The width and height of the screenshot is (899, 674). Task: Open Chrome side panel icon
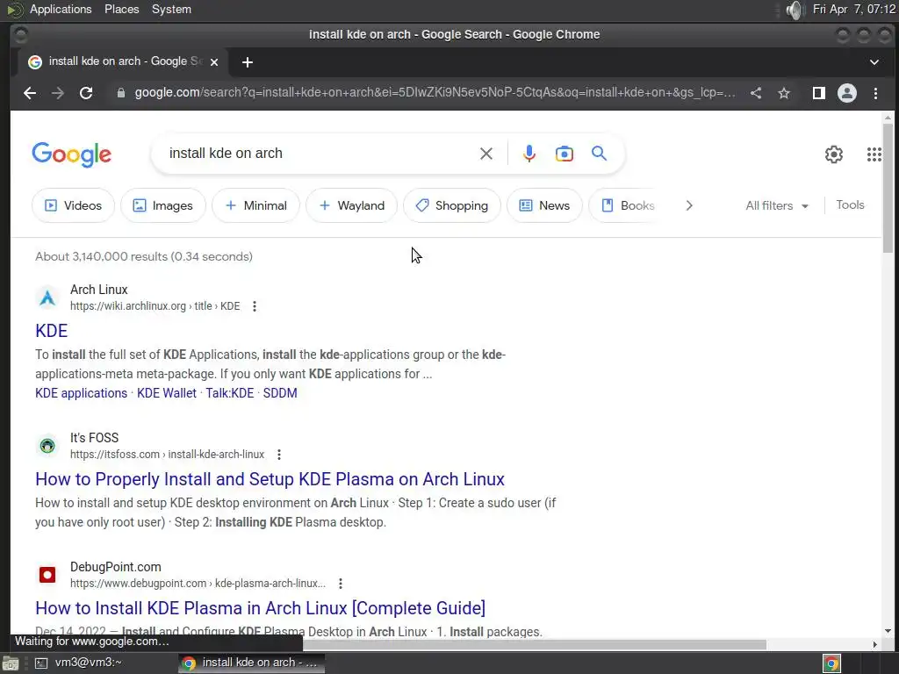pos(819,93)
